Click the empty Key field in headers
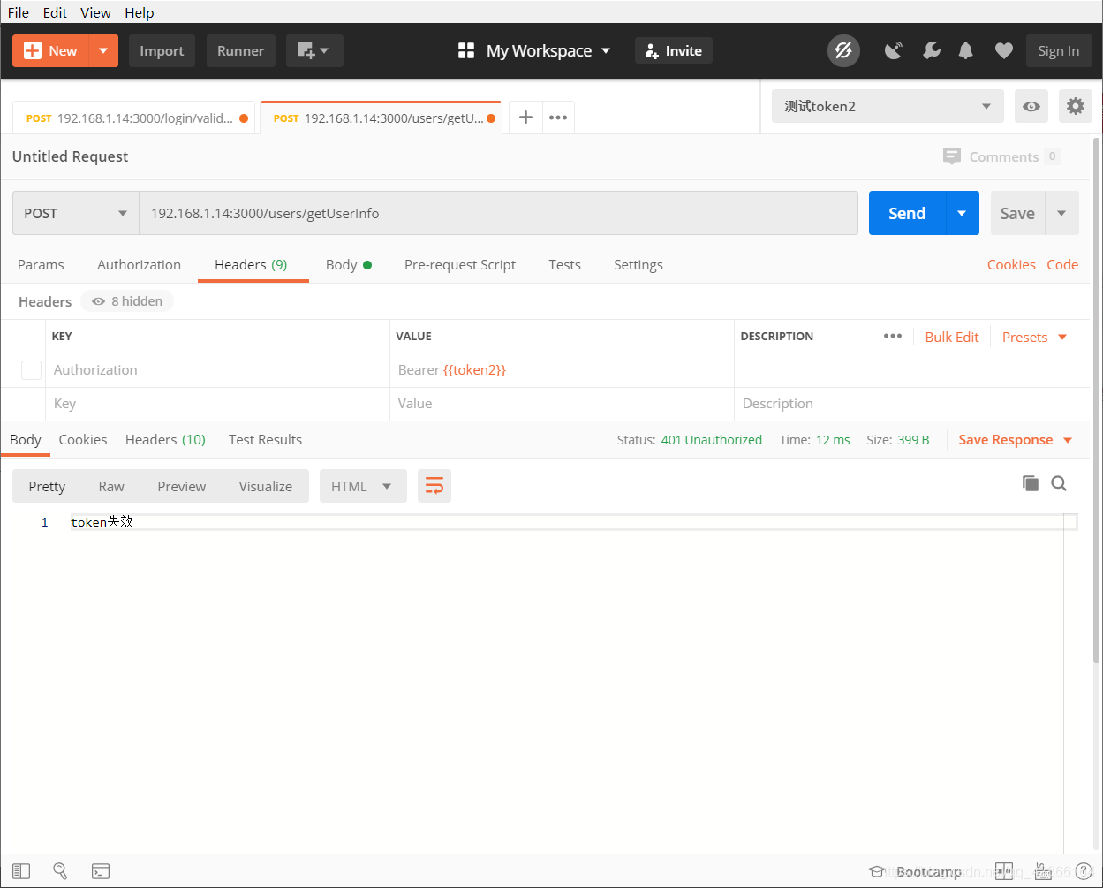 [x=217, y=404]
